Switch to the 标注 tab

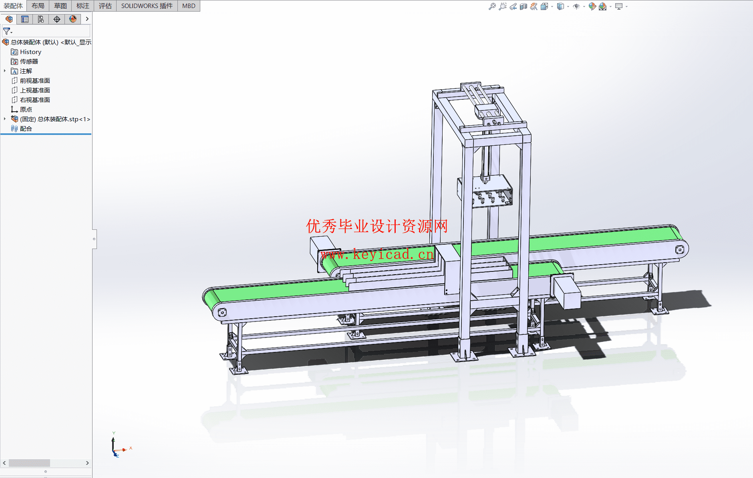coord(83,6)
